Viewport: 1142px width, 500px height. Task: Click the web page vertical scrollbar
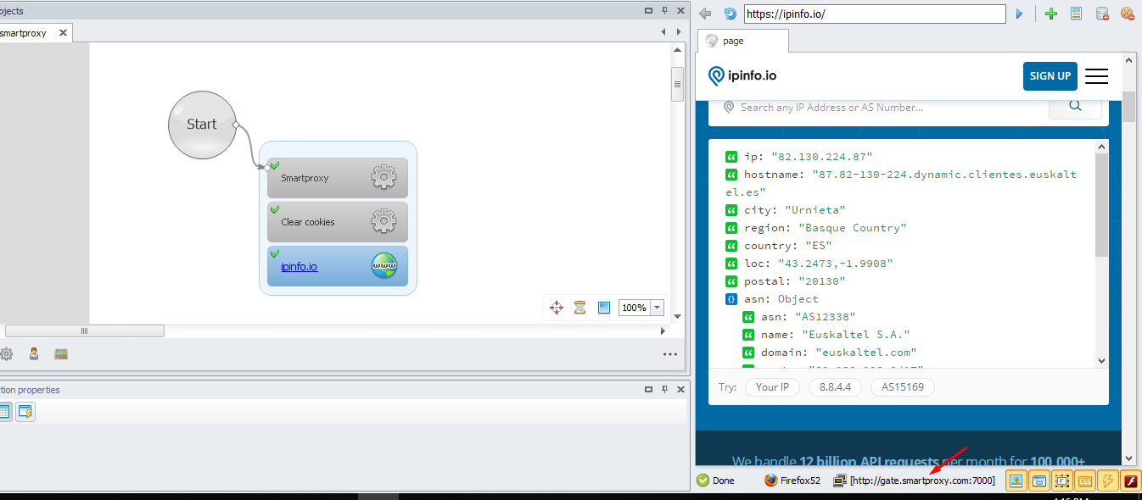pyautogui.click(x=1128, y=106)
